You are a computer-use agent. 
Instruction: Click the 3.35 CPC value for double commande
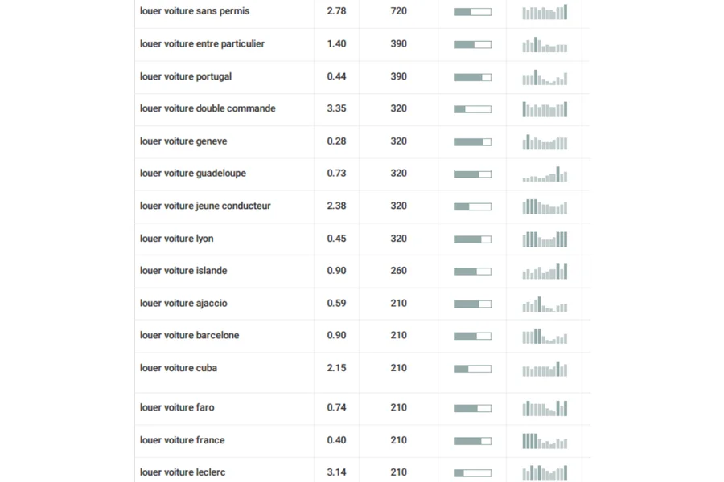coord(336,108)
